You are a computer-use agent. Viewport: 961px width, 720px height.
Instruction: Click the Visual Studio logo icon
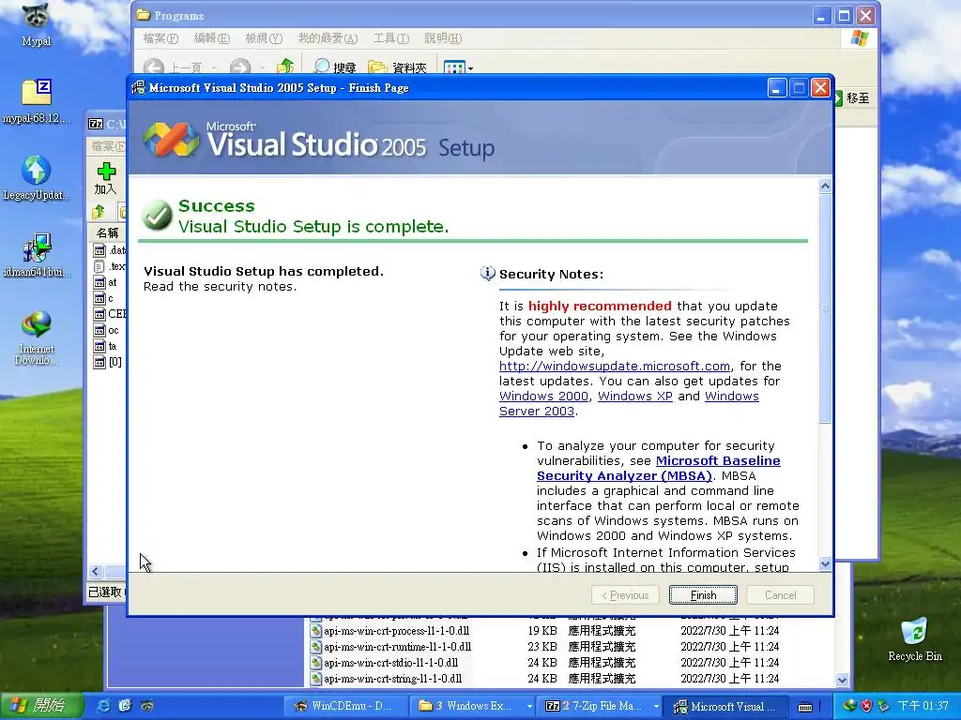coord(171,139)
